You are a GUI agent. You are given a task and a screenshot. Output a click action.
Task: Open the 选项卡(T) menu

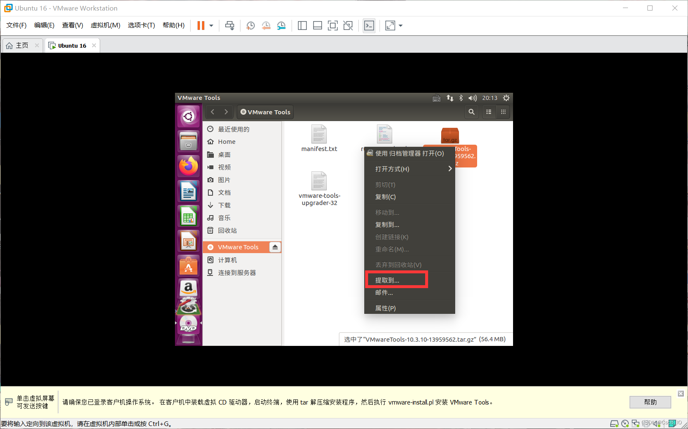click(x=142, y=25)
